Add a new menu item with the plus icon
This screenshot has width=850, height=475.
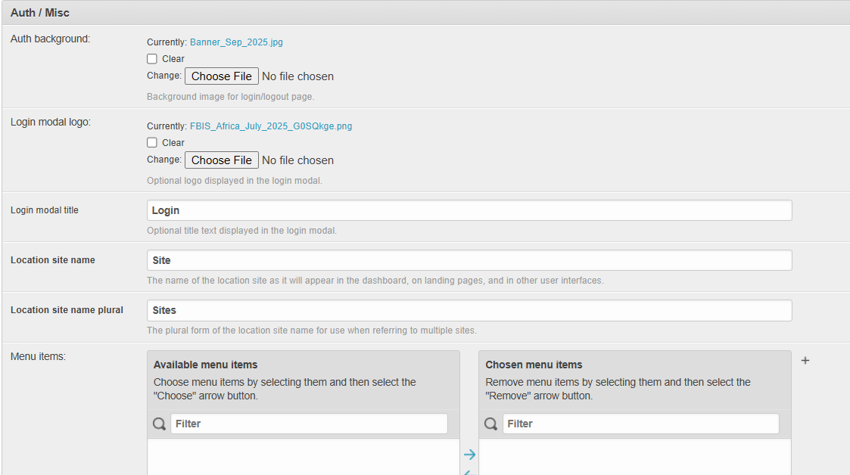(x=805, y=361)
